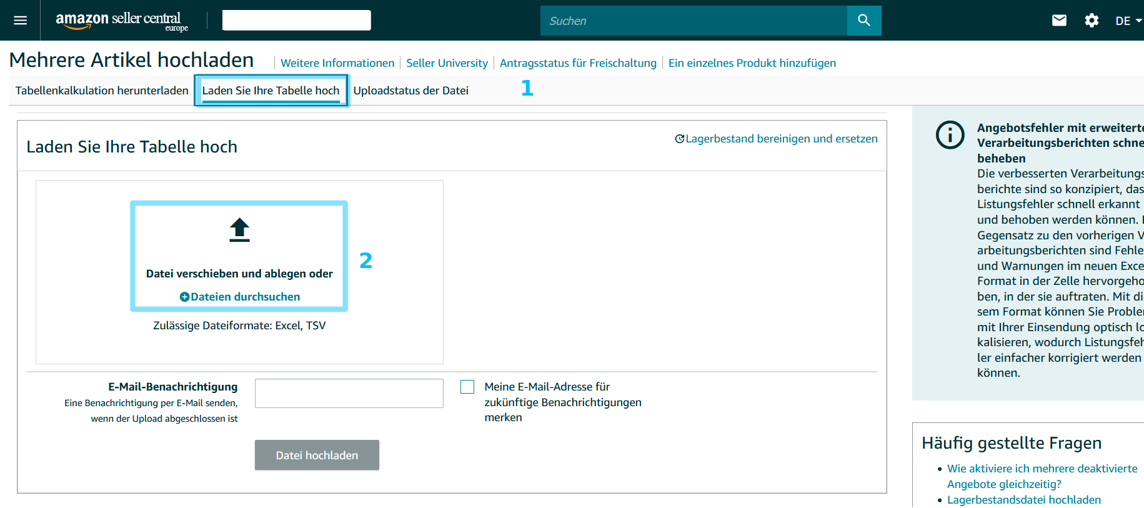1144x508 pixels.
Task: Click the Häufig gestellte Fragen heading
Action: pyautogui.click(x=1012, y=443)
